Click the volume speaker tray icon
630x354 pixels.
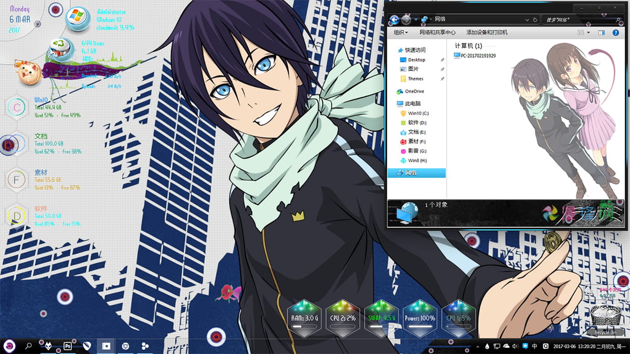[x=515, y=346]
